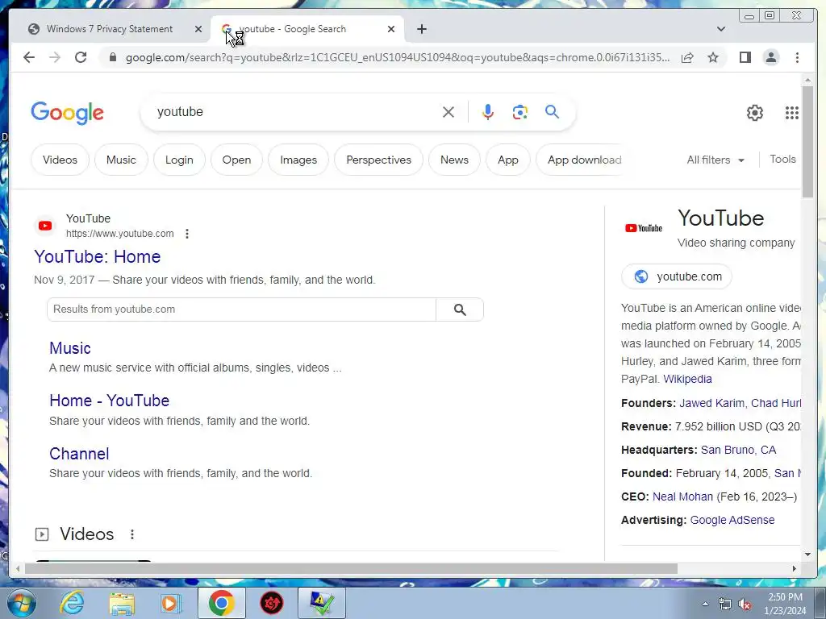826x619 pixels.
Task: Open a new tab with plus icon
Action: [421, 29]
